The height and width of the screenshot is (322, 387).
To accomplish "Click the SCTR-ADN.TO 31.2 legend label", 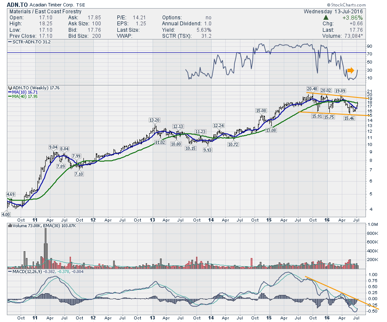I will 29,42.
